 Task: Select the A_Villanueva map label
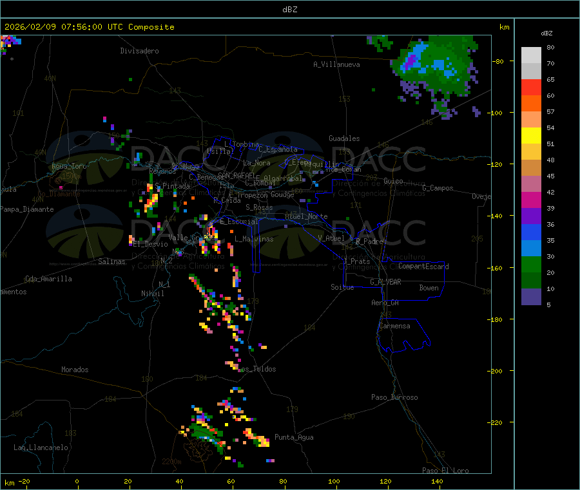point(336,64)
